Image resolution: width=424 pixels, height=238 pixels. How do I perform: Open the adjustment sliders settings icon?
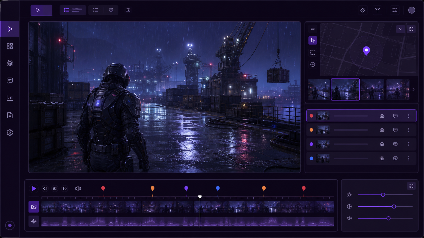click(395, 10)
